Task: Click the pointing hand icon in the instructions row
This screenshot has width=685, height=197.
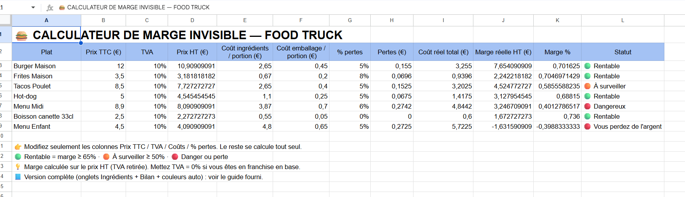Action: click(x=18, y=147)
